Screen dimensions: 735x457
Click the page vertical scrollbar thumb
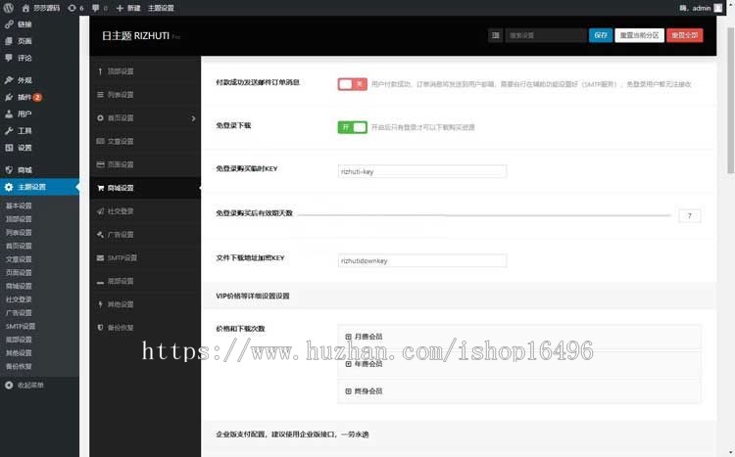(x=730, y=101)
